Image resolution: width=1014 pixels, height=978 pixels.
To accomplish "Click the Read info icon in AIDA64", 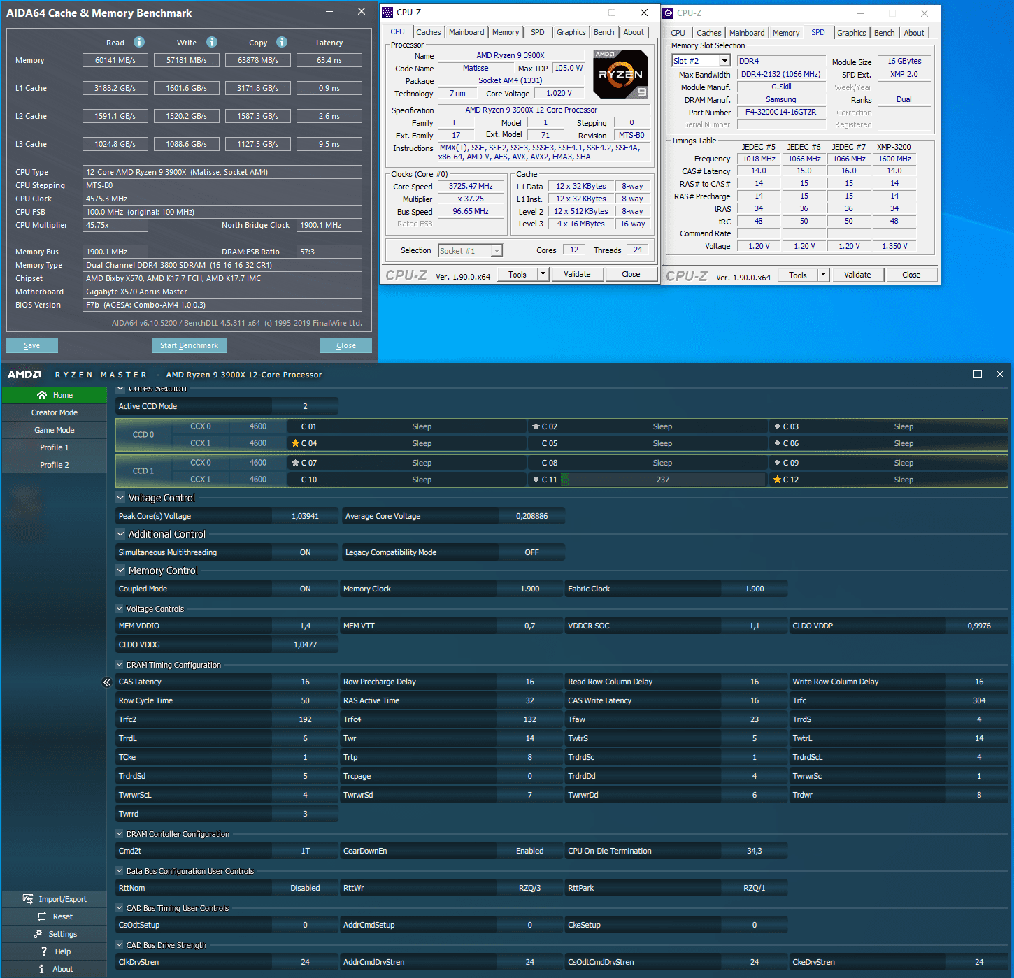I will tap(139, 42).
